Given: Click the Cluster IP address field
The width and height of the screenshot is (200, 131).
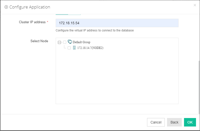Looking at the screenshot, I should [117, 23].
